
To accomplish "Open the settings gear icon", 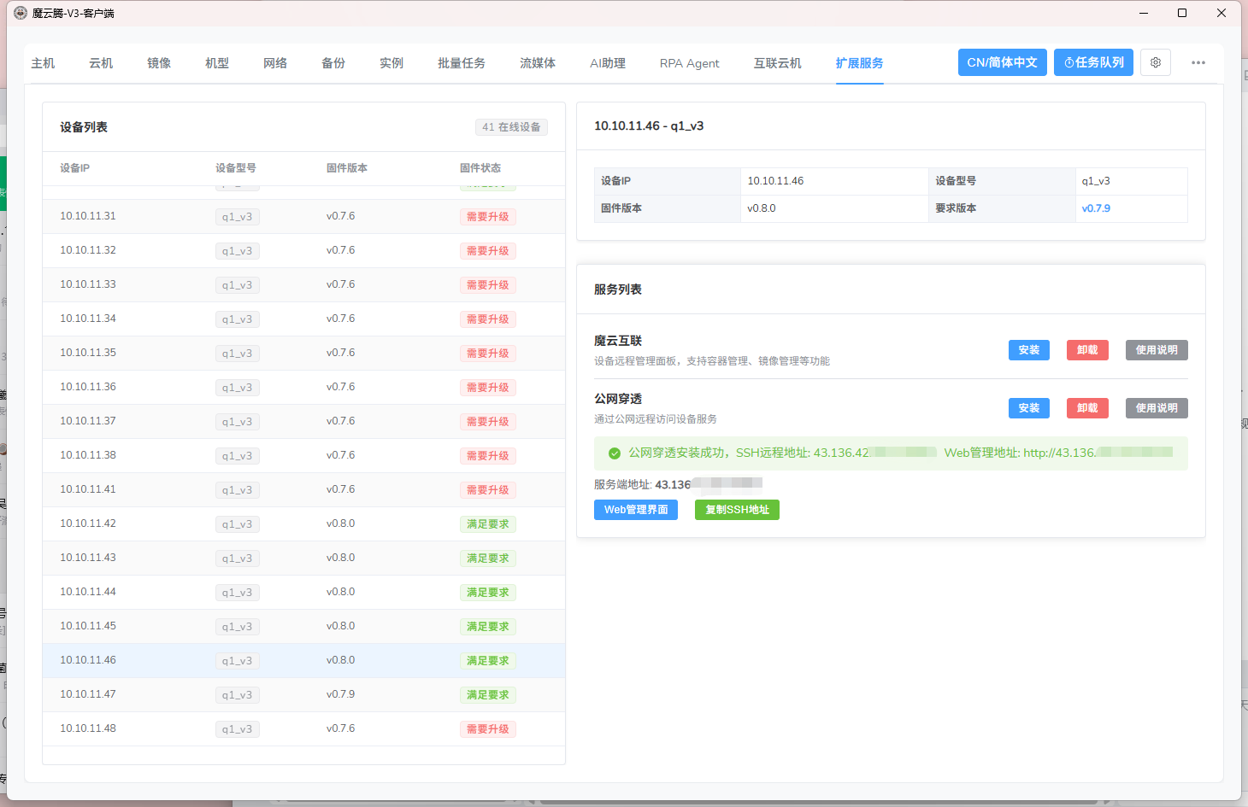I will pos(1156,62).
